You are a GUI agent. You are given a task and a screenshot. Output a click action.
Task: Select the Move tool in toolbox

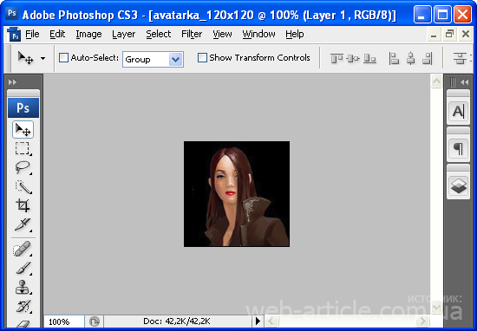(x=23, y=130)
